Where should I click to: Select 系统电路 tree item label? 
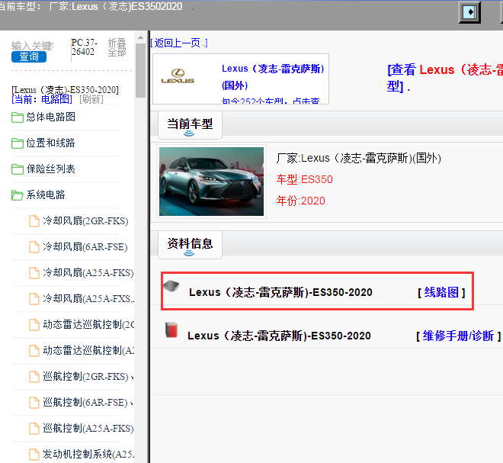pyautogui.click(x=46, y=195)
